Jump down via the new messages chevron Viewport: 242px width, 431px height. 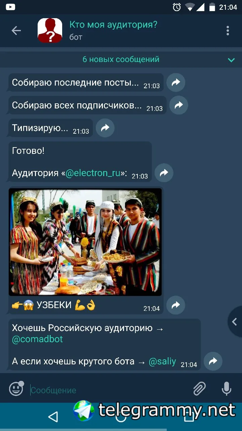coord(231,60)
